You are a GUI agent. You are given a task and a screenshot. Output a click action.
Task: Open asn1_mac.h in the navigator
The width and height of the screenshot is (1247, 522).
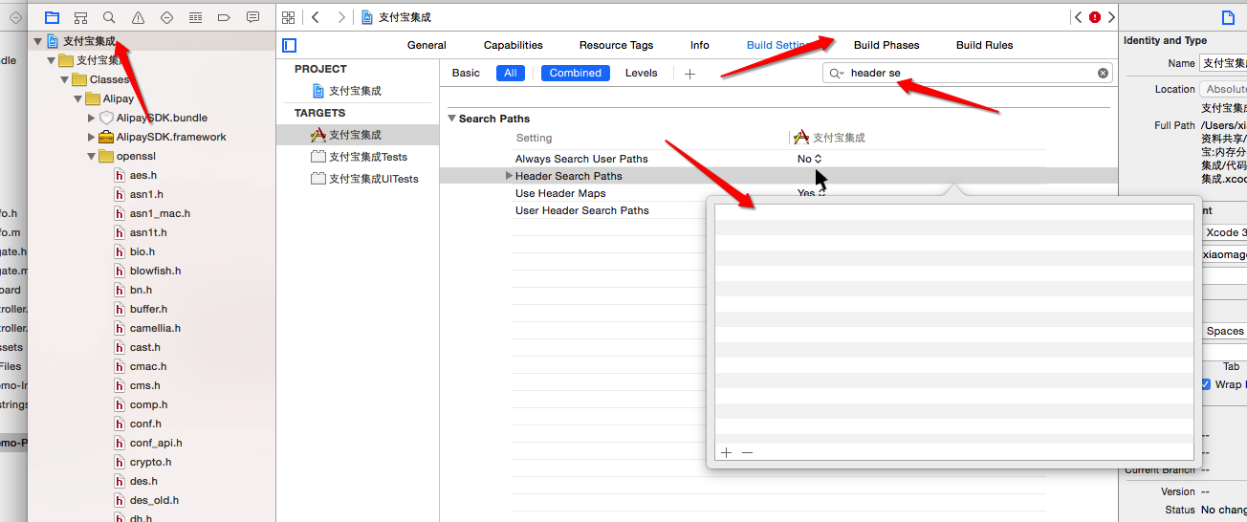(x=160, y=213)
